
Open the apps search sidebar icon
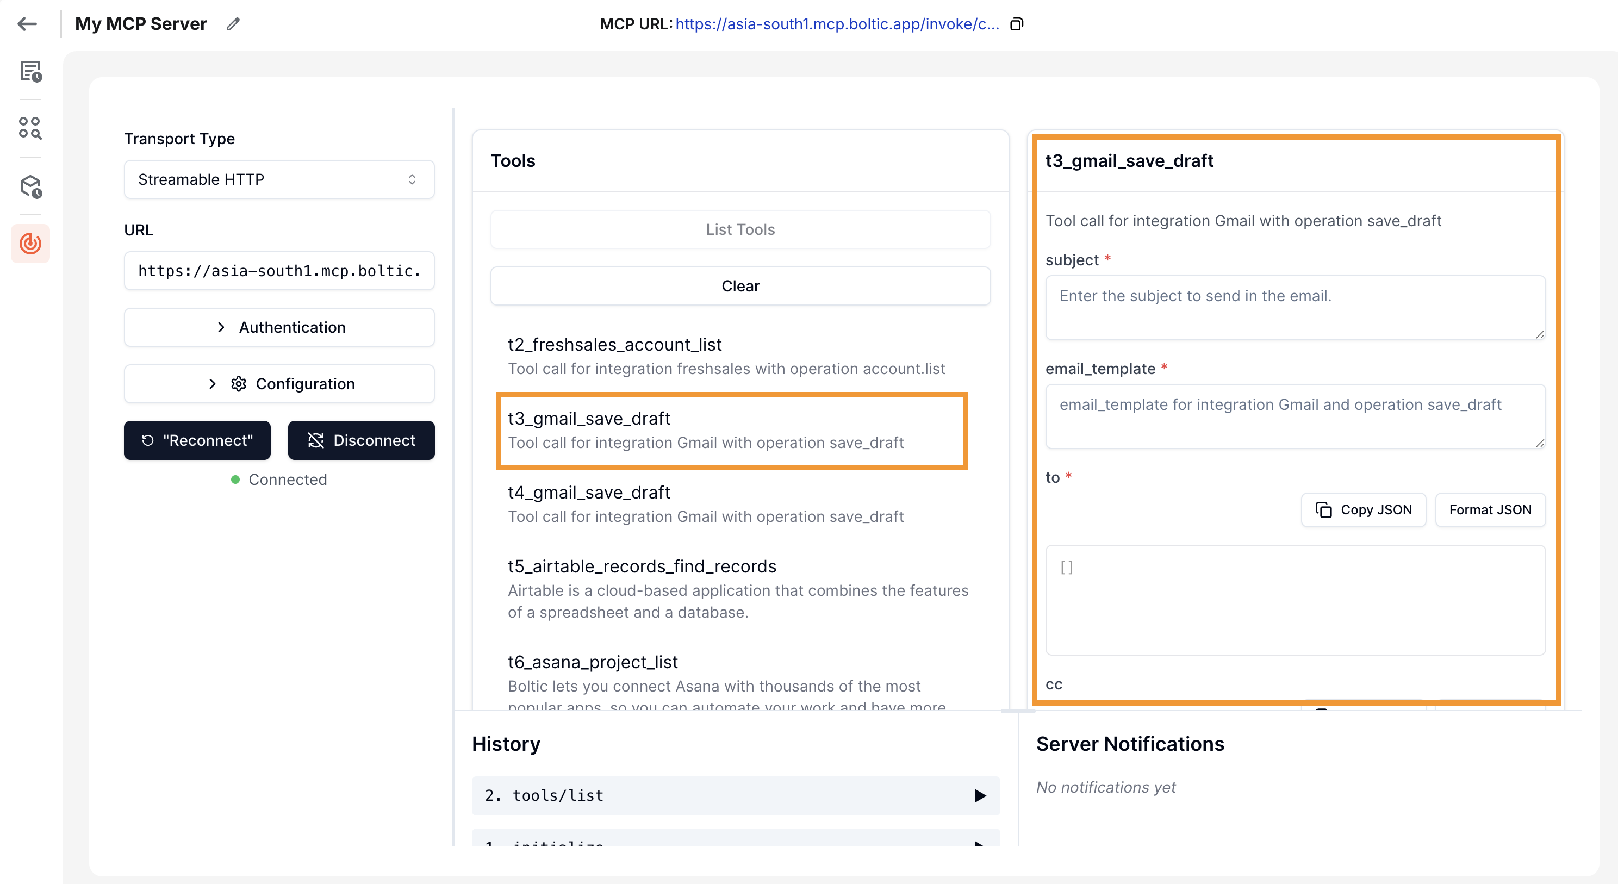pyautogui.click(x=30, y=128)
